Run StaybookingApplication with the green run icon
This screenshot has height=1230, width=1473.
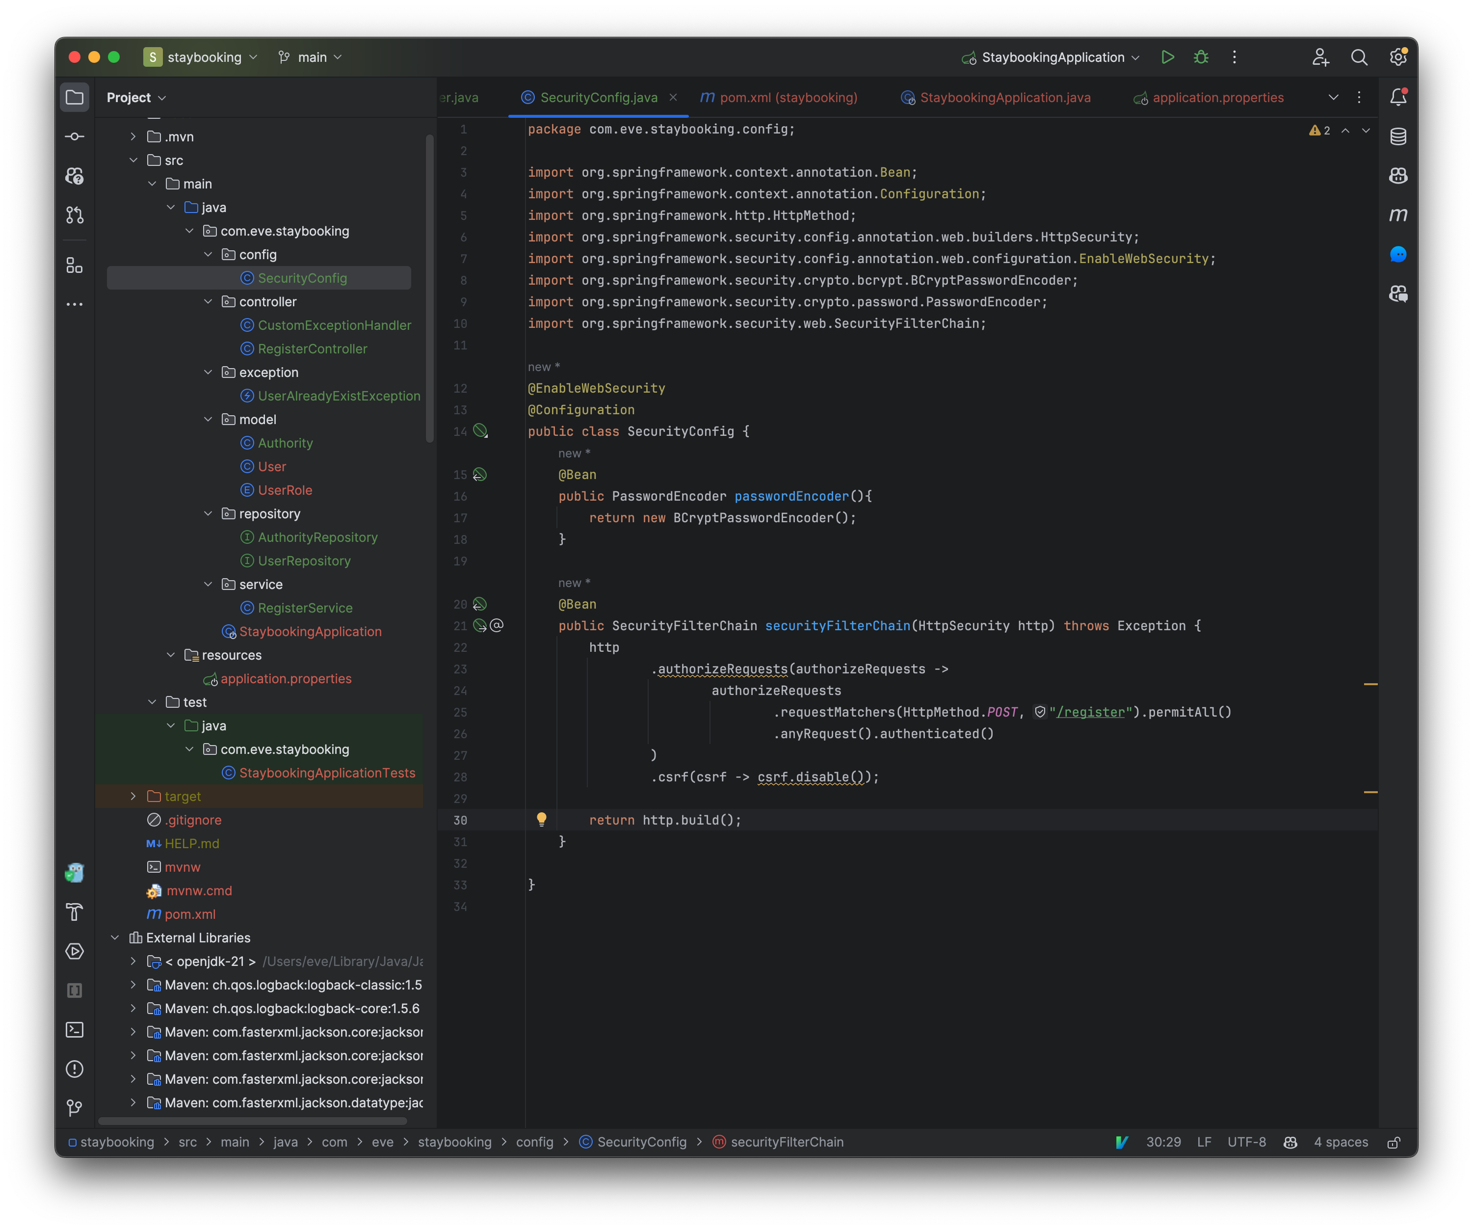(x=1167, y=57)
